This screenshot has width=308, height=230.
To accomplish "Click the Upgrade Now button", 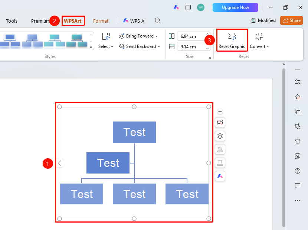I will coord(235,7).
